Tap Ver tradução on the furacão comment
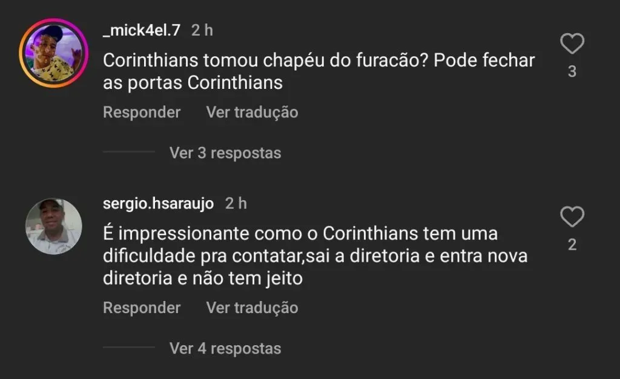Screen dimensions: 620x379 coord(252,112)
